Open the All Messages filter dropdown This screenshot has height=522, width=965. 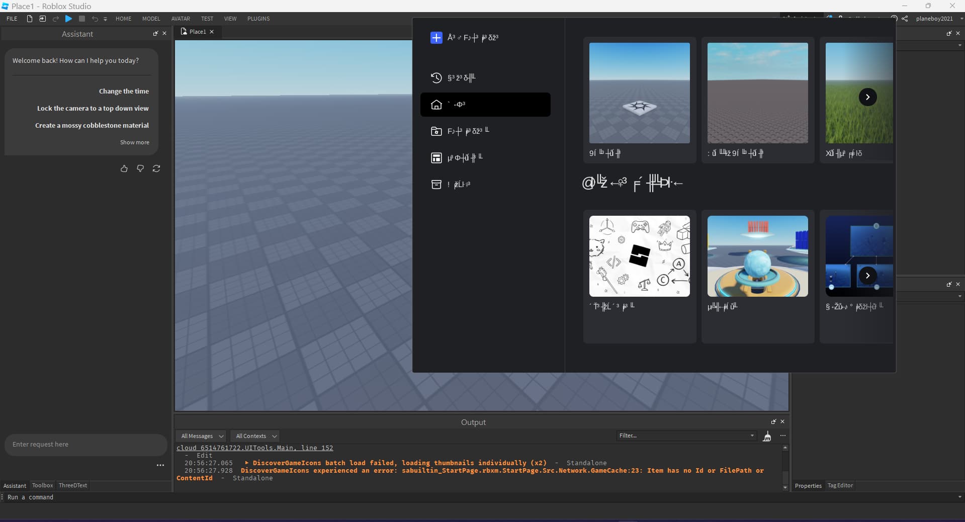pos(201,436)
